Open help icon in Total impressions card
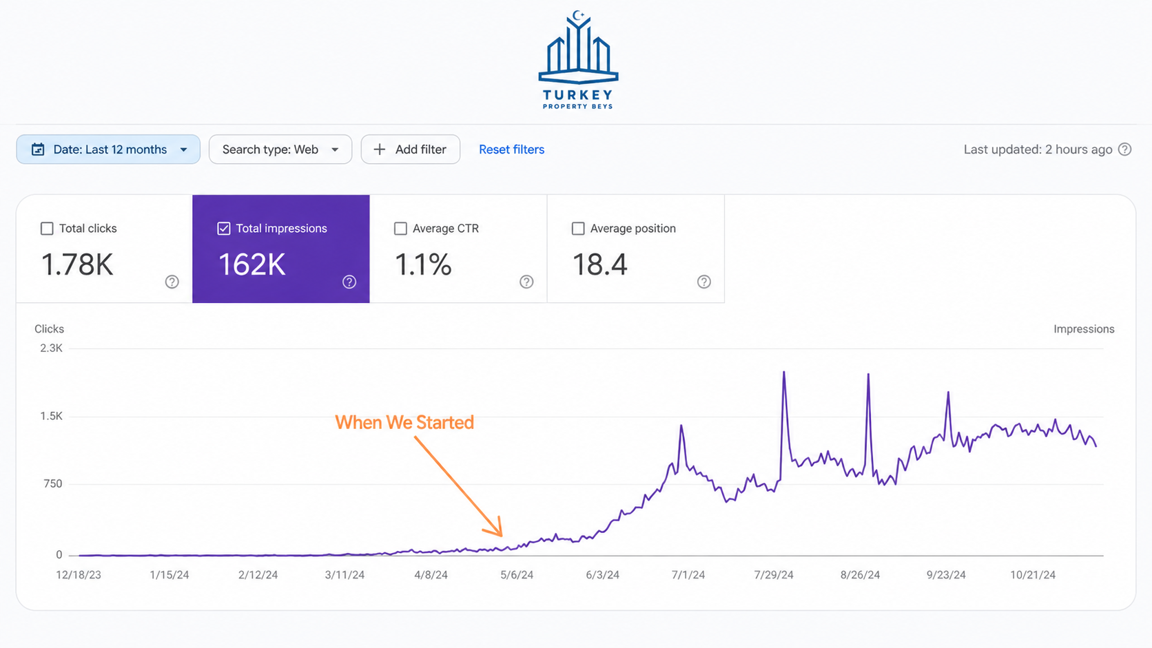Screen dimensions: 1152x648 pos(349,282)
